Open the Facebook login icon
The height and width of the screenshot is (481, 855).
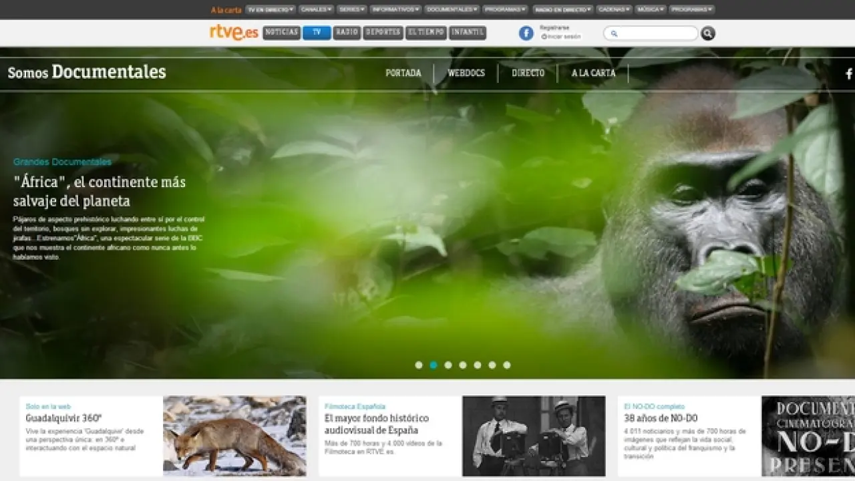[526, 33]
